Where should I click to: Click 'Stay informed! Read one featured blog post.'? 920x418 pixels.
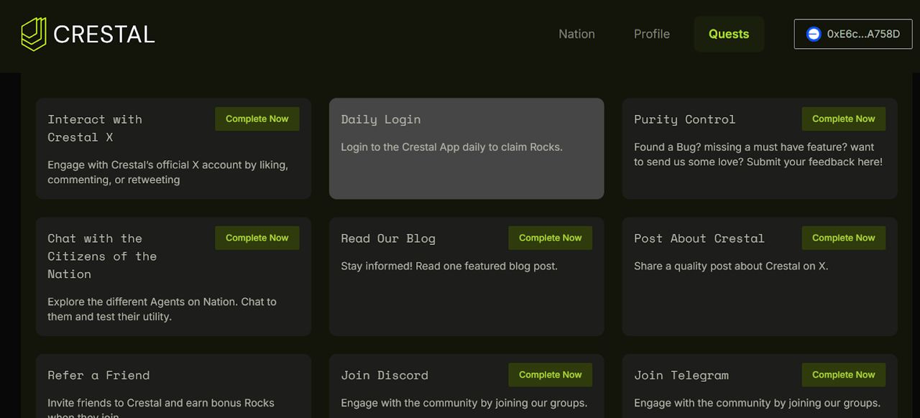449,266
